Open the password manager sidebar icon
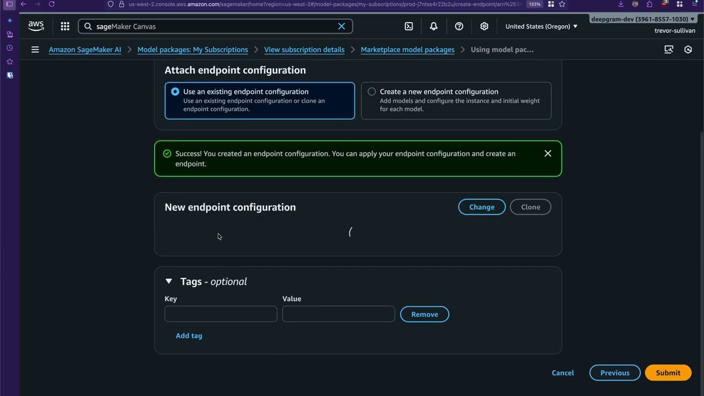704x396 pixels. pyautogui.click(x=10, y=75)
